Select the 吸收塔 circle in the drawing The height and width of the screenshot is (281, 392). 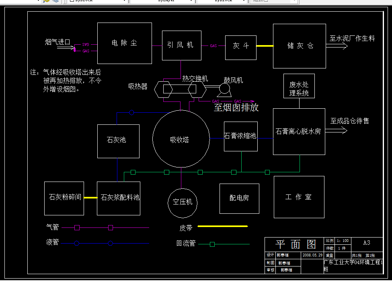tap(181, 139)
